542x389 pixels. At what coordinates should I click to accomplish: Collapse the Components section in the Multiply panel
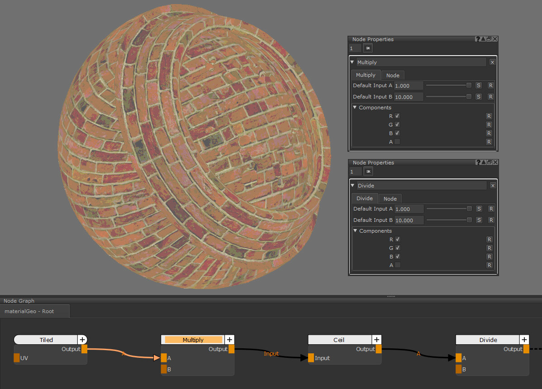click(355, 108)
